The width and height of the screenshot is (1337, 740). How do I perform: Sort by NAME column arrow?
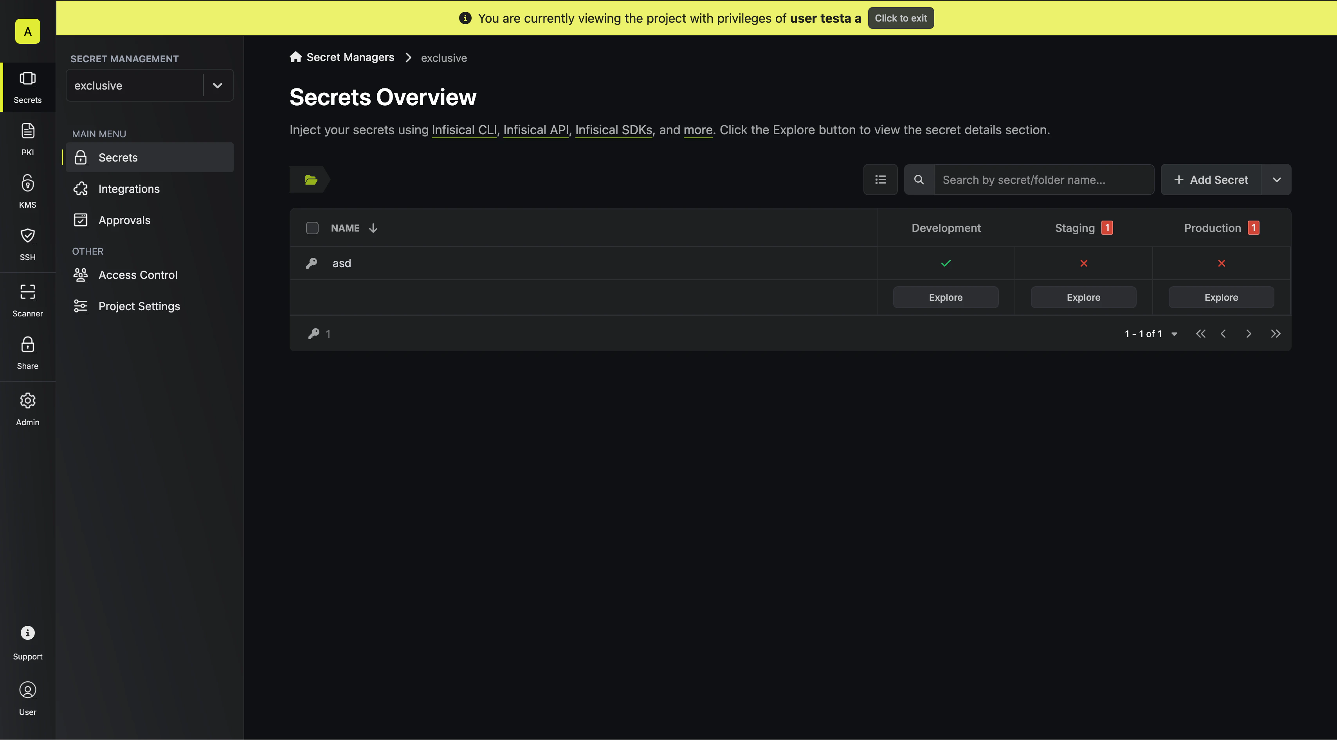coord(373,228)
